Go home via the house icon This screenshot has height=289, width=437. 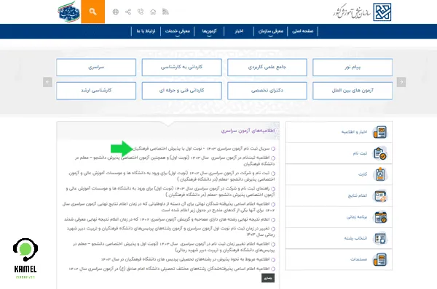[153, 12]
